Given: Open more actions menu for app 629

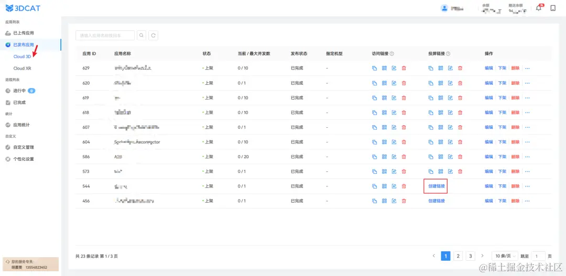Looking at the screenshot, I should pyautogui.click(x=527, y=68).
